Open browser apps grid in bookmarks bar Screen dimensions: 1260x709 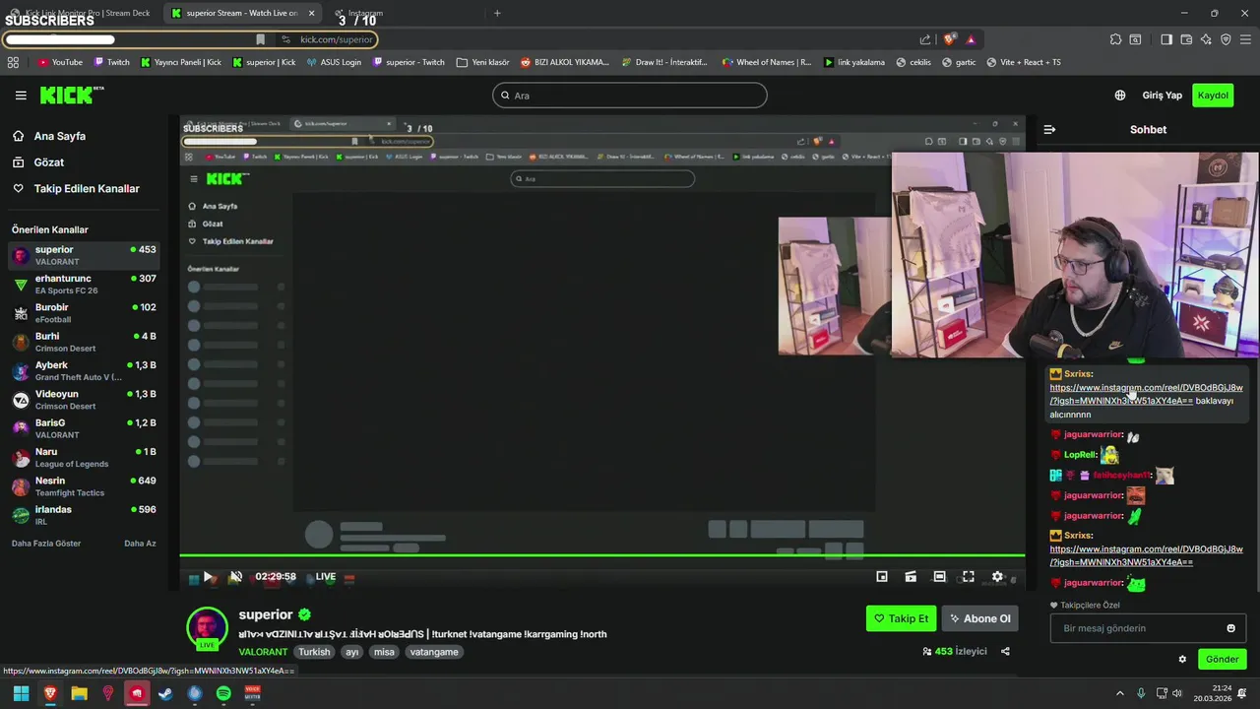[x=13, y=62]
